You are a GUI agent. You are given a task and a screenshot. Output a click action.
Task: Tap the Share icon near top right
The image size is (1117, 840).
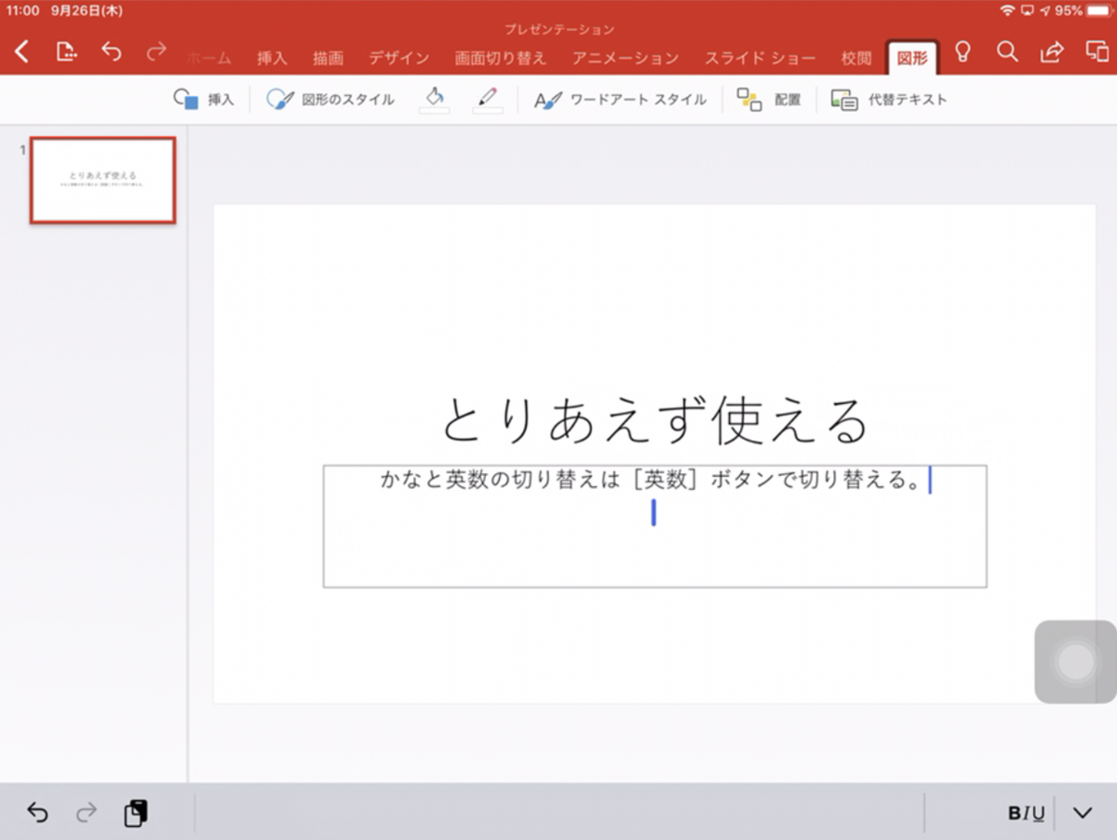1051,53
